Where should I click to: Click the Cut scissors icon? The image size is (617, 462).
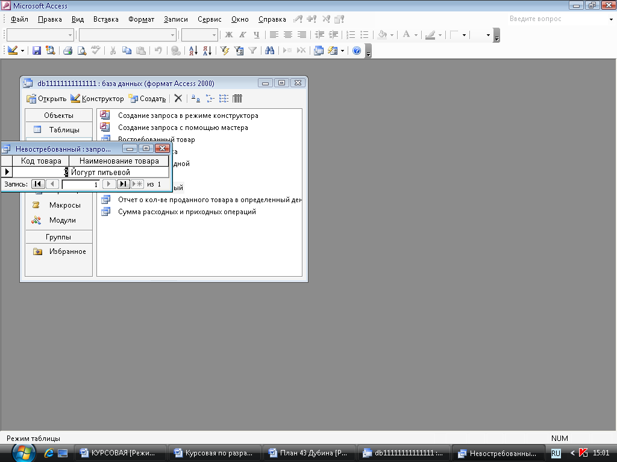[113, 51]
